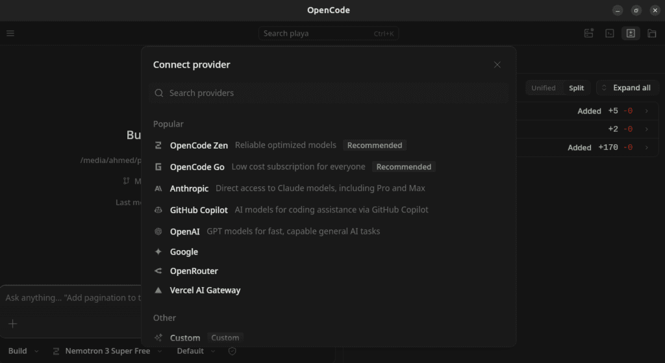
Task: Click the Custom tag badge
Action: coord(225,338)
